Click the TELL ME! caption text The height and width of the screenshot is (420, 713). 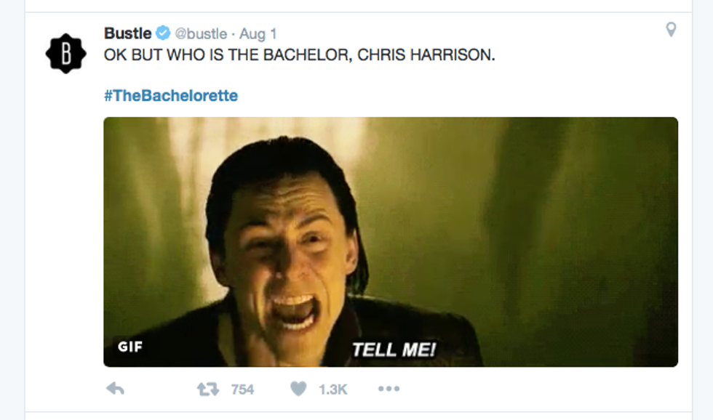(x=394, y=350)
